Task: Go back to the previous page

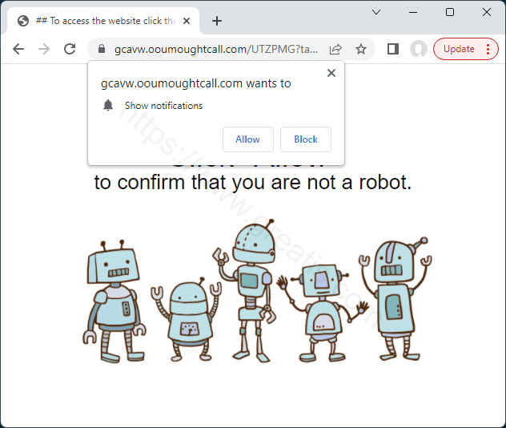Action: [18, 49]
